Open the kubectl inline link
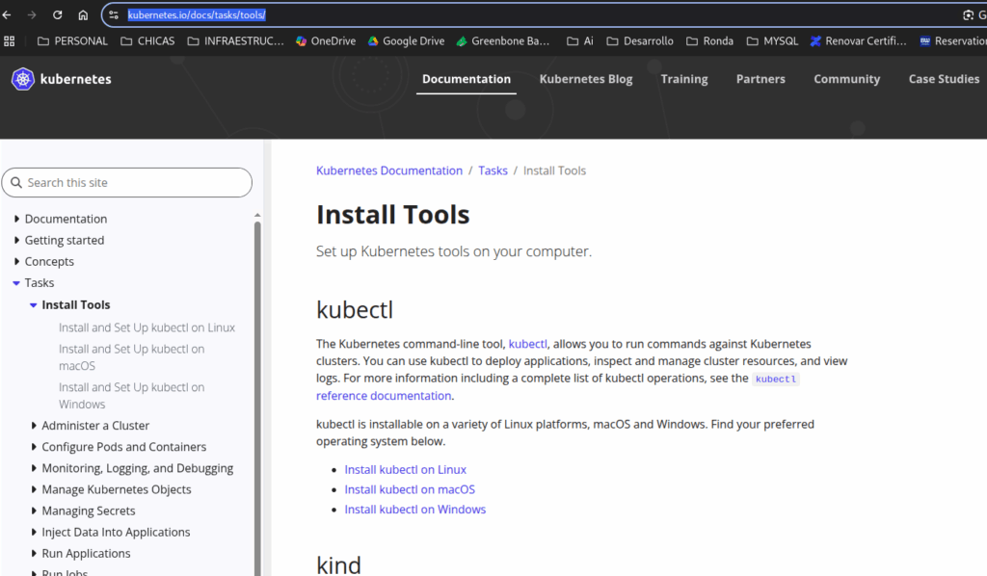The image size is (987, 576). coord(527,344)
